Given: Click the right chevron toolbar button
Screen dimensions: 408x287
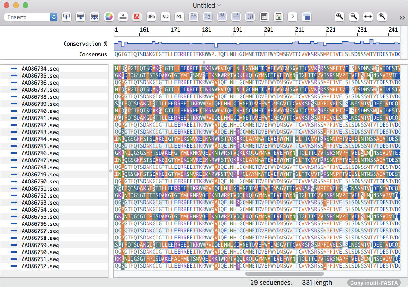Looking at the screenshot, I should [293, 17].
